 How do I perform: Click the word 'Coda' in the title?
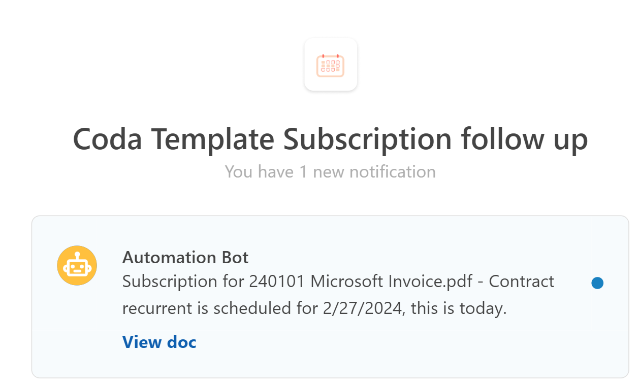coord(108,139)
